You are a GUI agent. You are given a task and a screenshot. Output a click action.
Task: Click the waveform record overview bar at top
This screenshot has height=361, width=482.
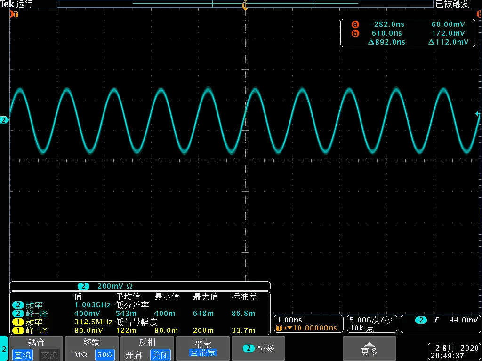point(245,3)
